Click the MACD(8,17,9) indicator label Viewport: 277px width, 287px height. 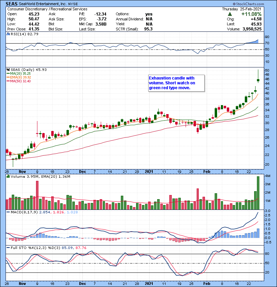tap(24, 212)
